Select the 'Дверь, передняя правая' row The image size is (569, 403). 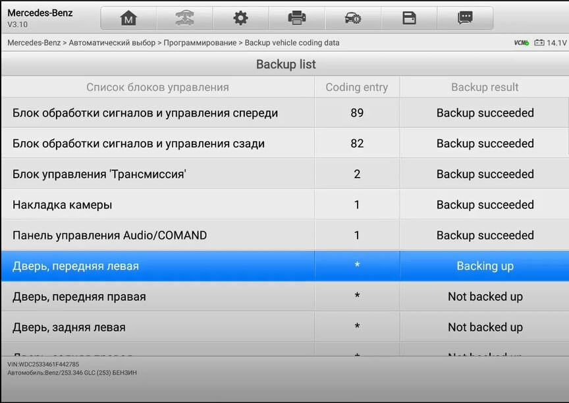(284, 297)
